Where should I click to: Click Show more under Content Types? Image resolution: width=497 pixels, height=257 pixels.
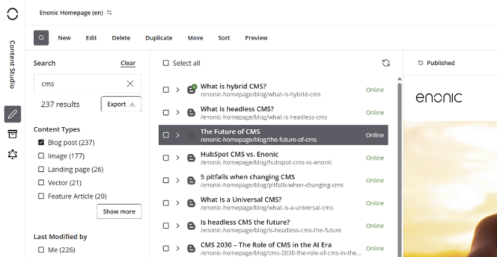tap(119, 211)
